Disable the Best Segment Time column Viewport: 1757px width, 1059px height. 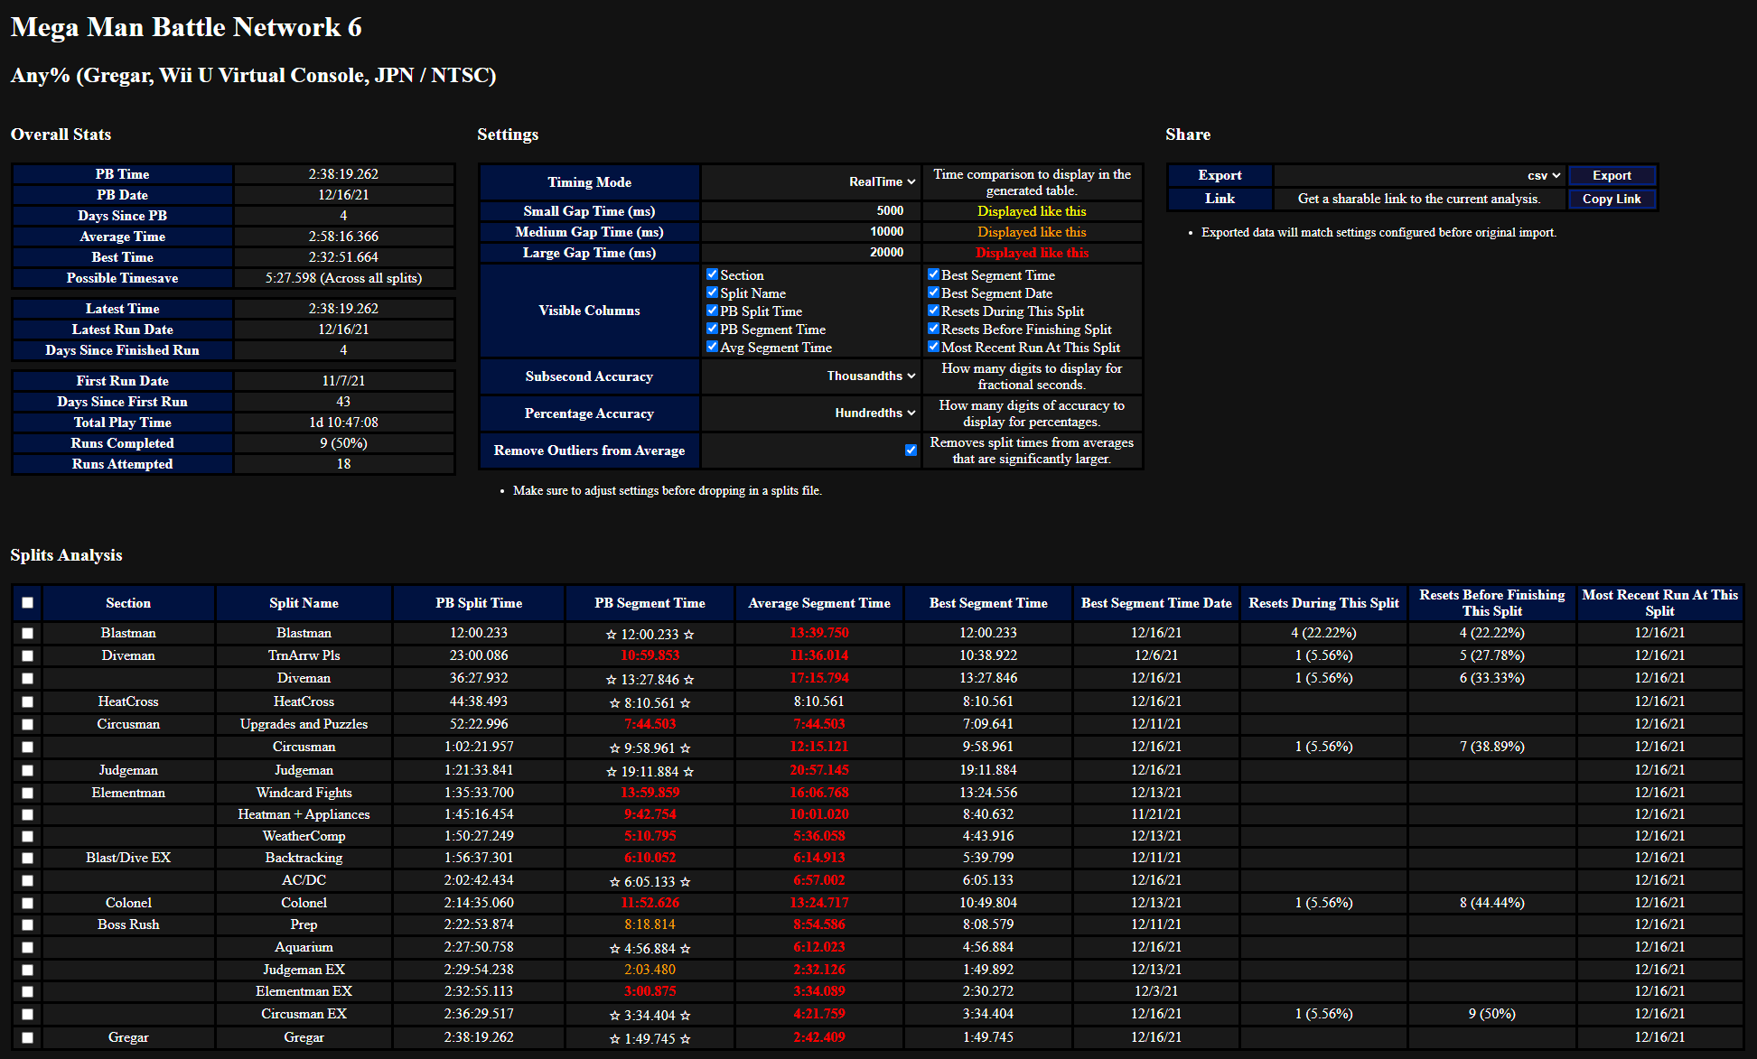[x=933, y=274]
